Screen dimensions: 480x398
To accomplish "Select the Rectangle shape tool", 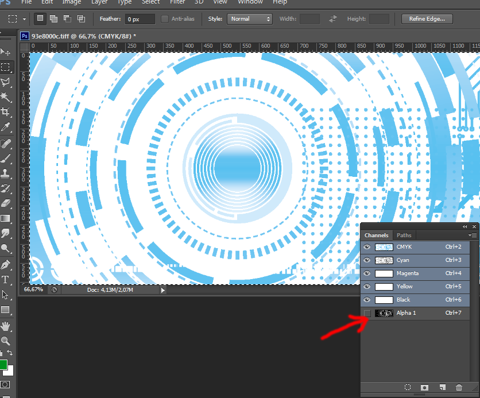I will [6, 310].
